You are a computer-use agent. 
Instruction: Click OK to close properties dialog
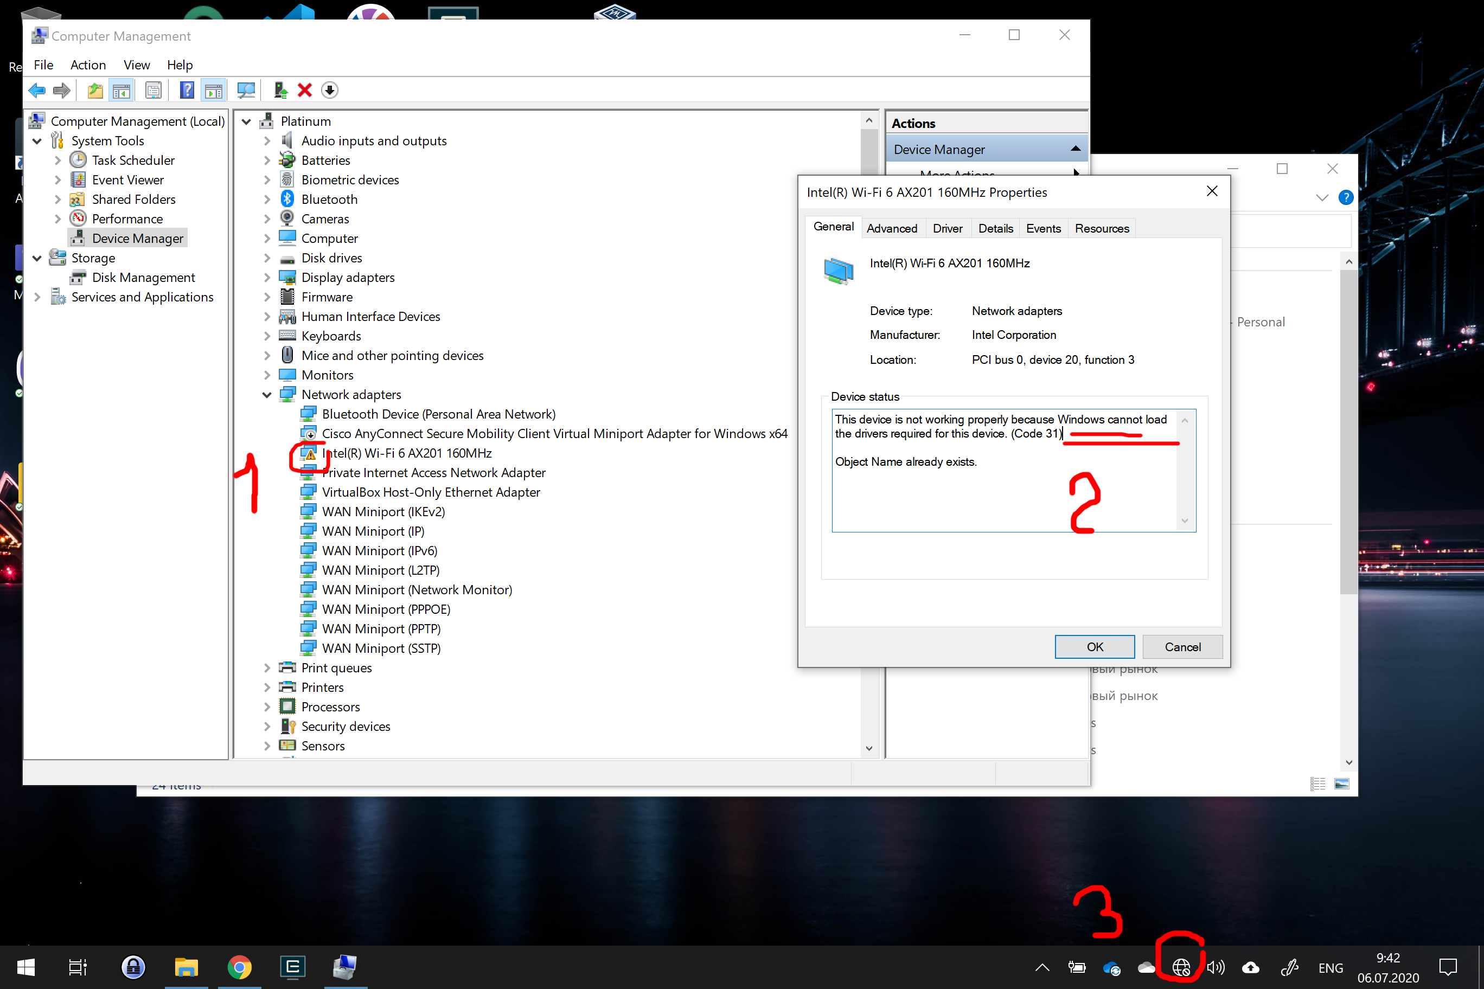coord(1092,646)
